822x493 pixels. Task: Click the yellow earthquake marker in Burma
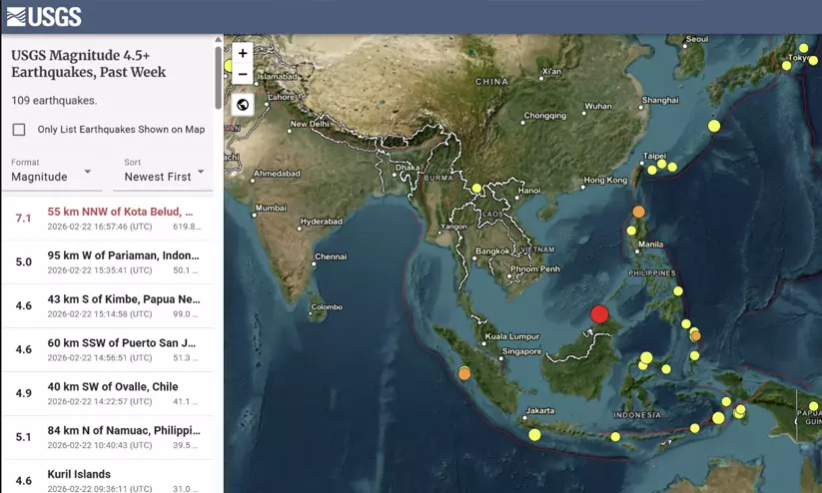click(x=476, y=188)
